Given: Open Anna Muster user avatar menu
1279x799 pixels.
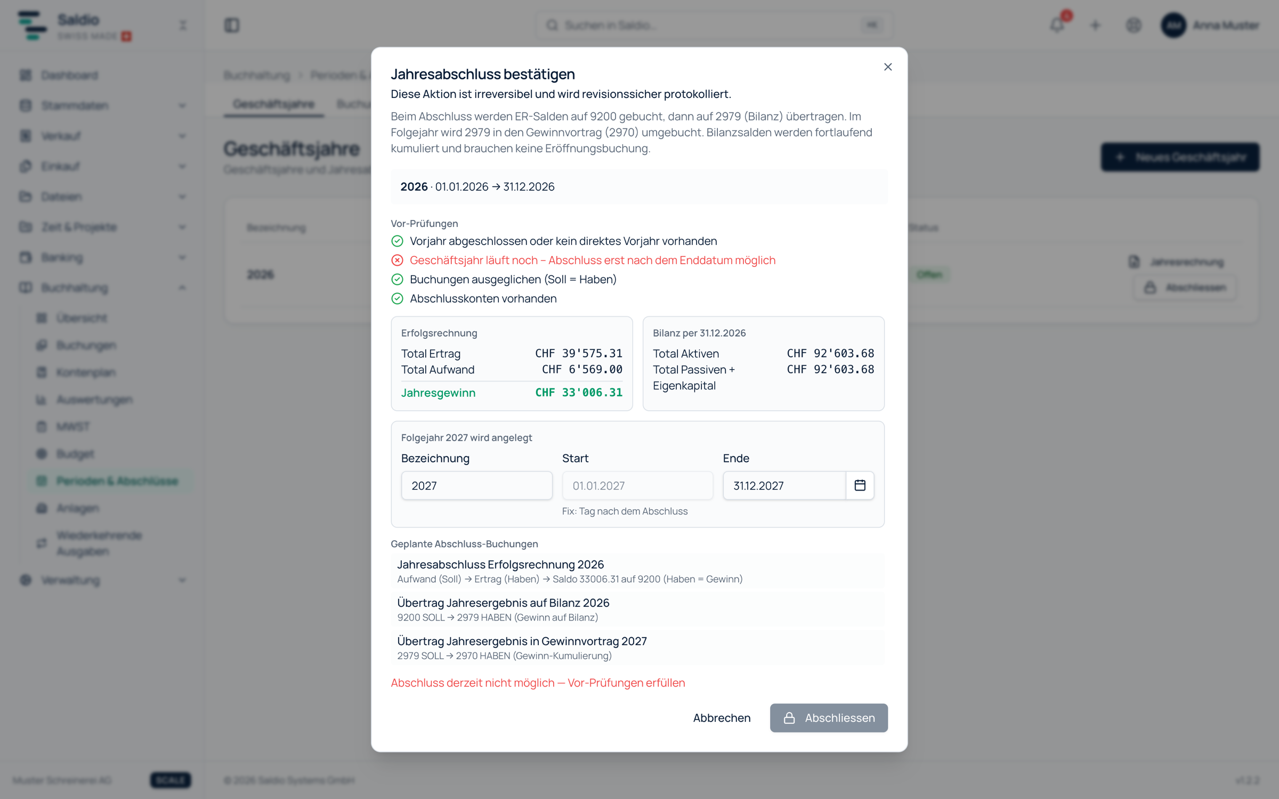Looking at the screenshot, I should [1210, 25].
